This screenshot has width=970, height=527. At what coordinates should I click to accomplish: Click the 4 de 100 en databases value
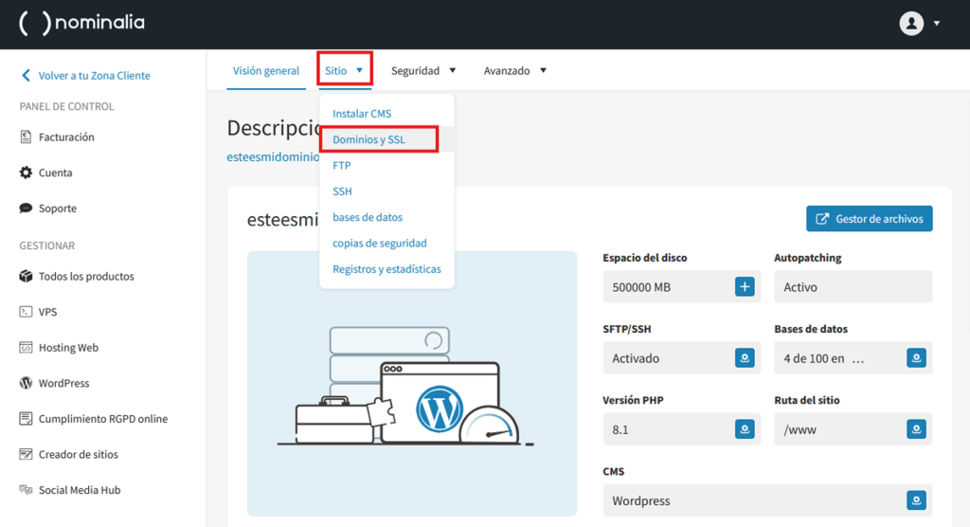pos(823,358)
